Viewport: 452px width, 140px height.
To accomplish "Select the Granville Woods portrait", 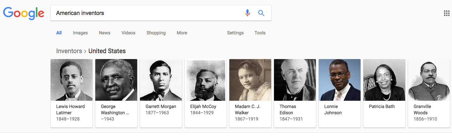I will 429,80.
